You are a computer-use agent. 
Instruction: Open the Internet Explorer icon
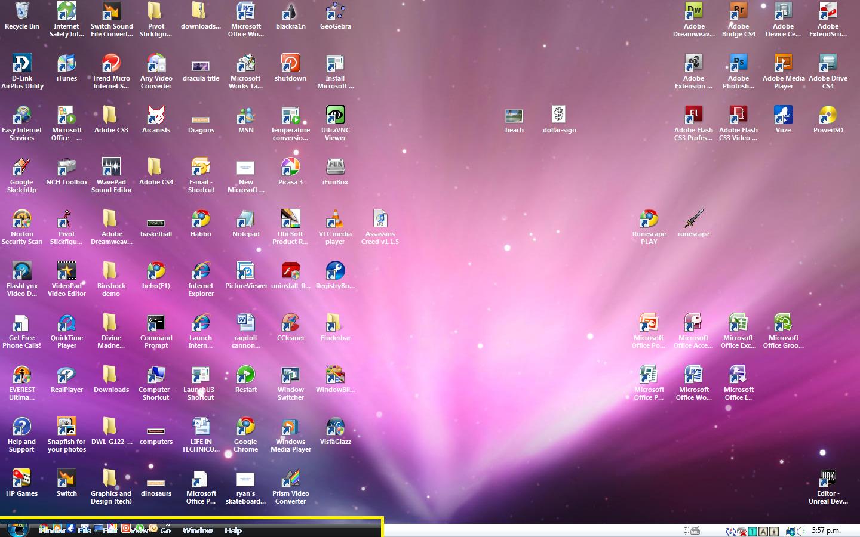[201, 279]
